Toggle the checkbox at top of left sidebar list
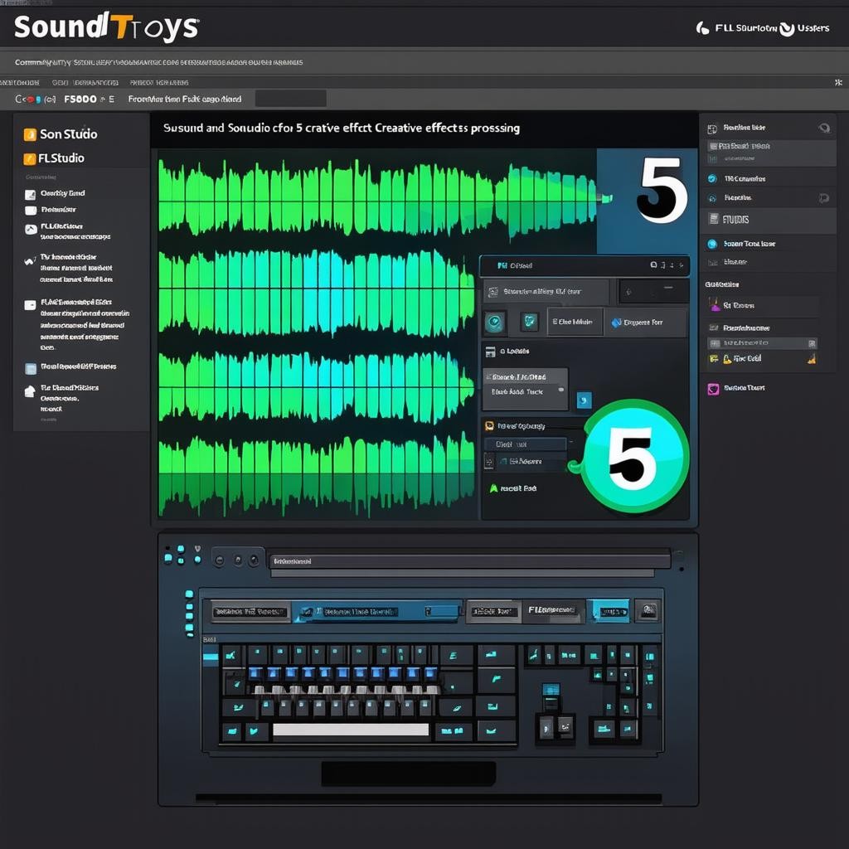The height and width of the screenshot is (849, 849). click(30, 194)
